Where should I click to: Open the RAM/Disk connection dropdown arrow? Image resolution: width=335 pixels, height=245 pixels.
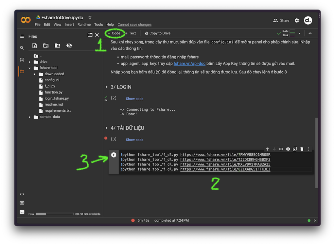pos(299,33)
